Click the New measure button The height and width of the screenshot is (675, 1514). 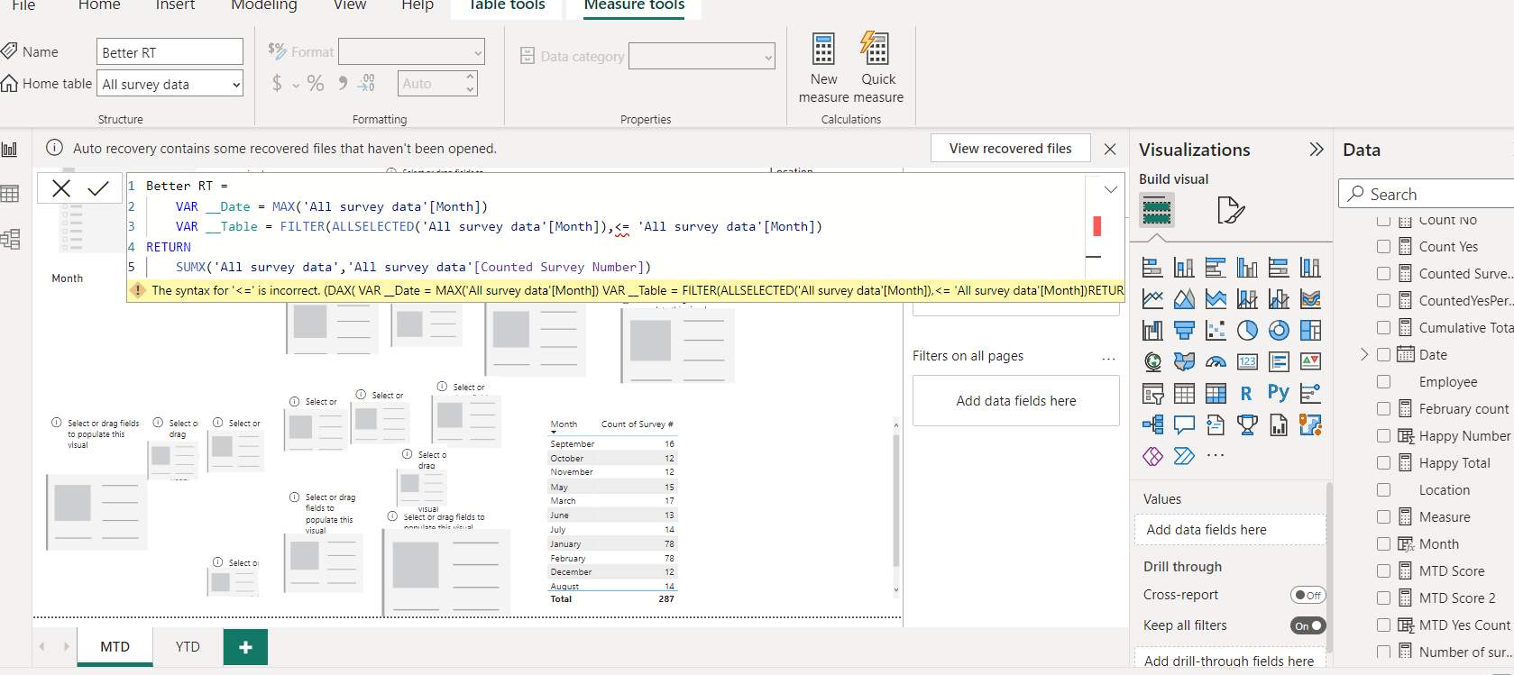[x=823, y=68]
